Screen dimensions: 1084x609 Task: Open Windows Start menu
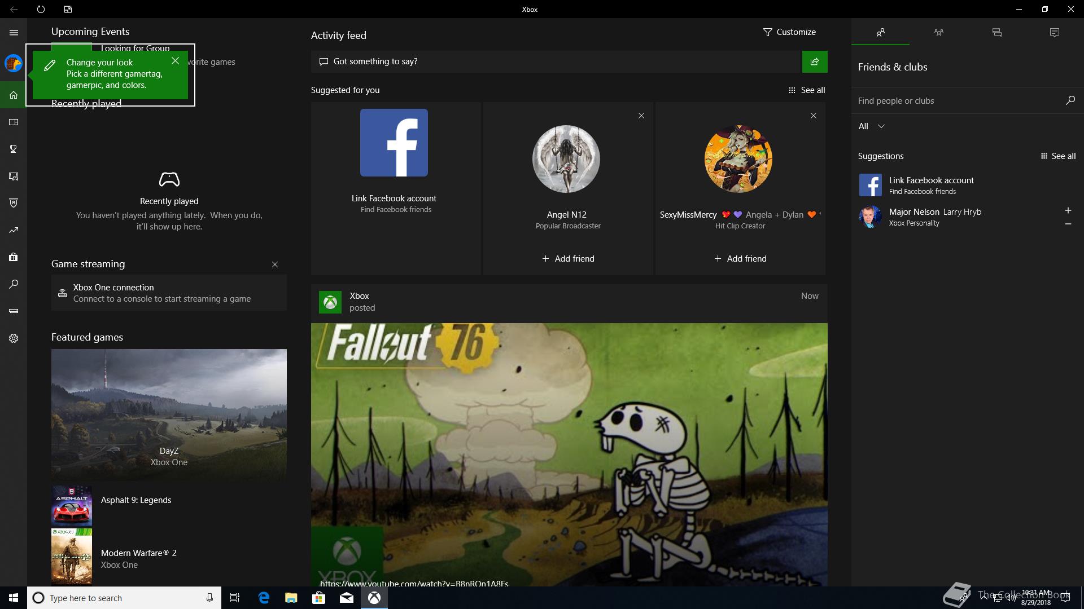tap(14, 598)
